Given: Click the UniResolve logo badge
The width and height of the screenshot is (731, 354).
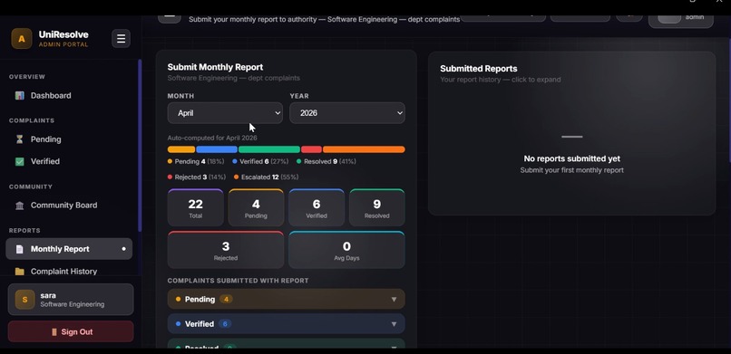Looking at the screenshot, I should [22, 39].
